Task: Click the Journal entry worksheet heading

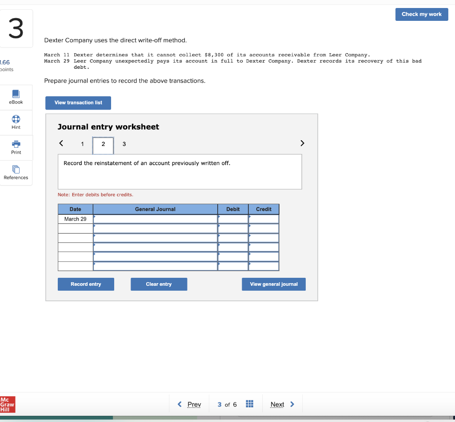Action: coord(108,127)
